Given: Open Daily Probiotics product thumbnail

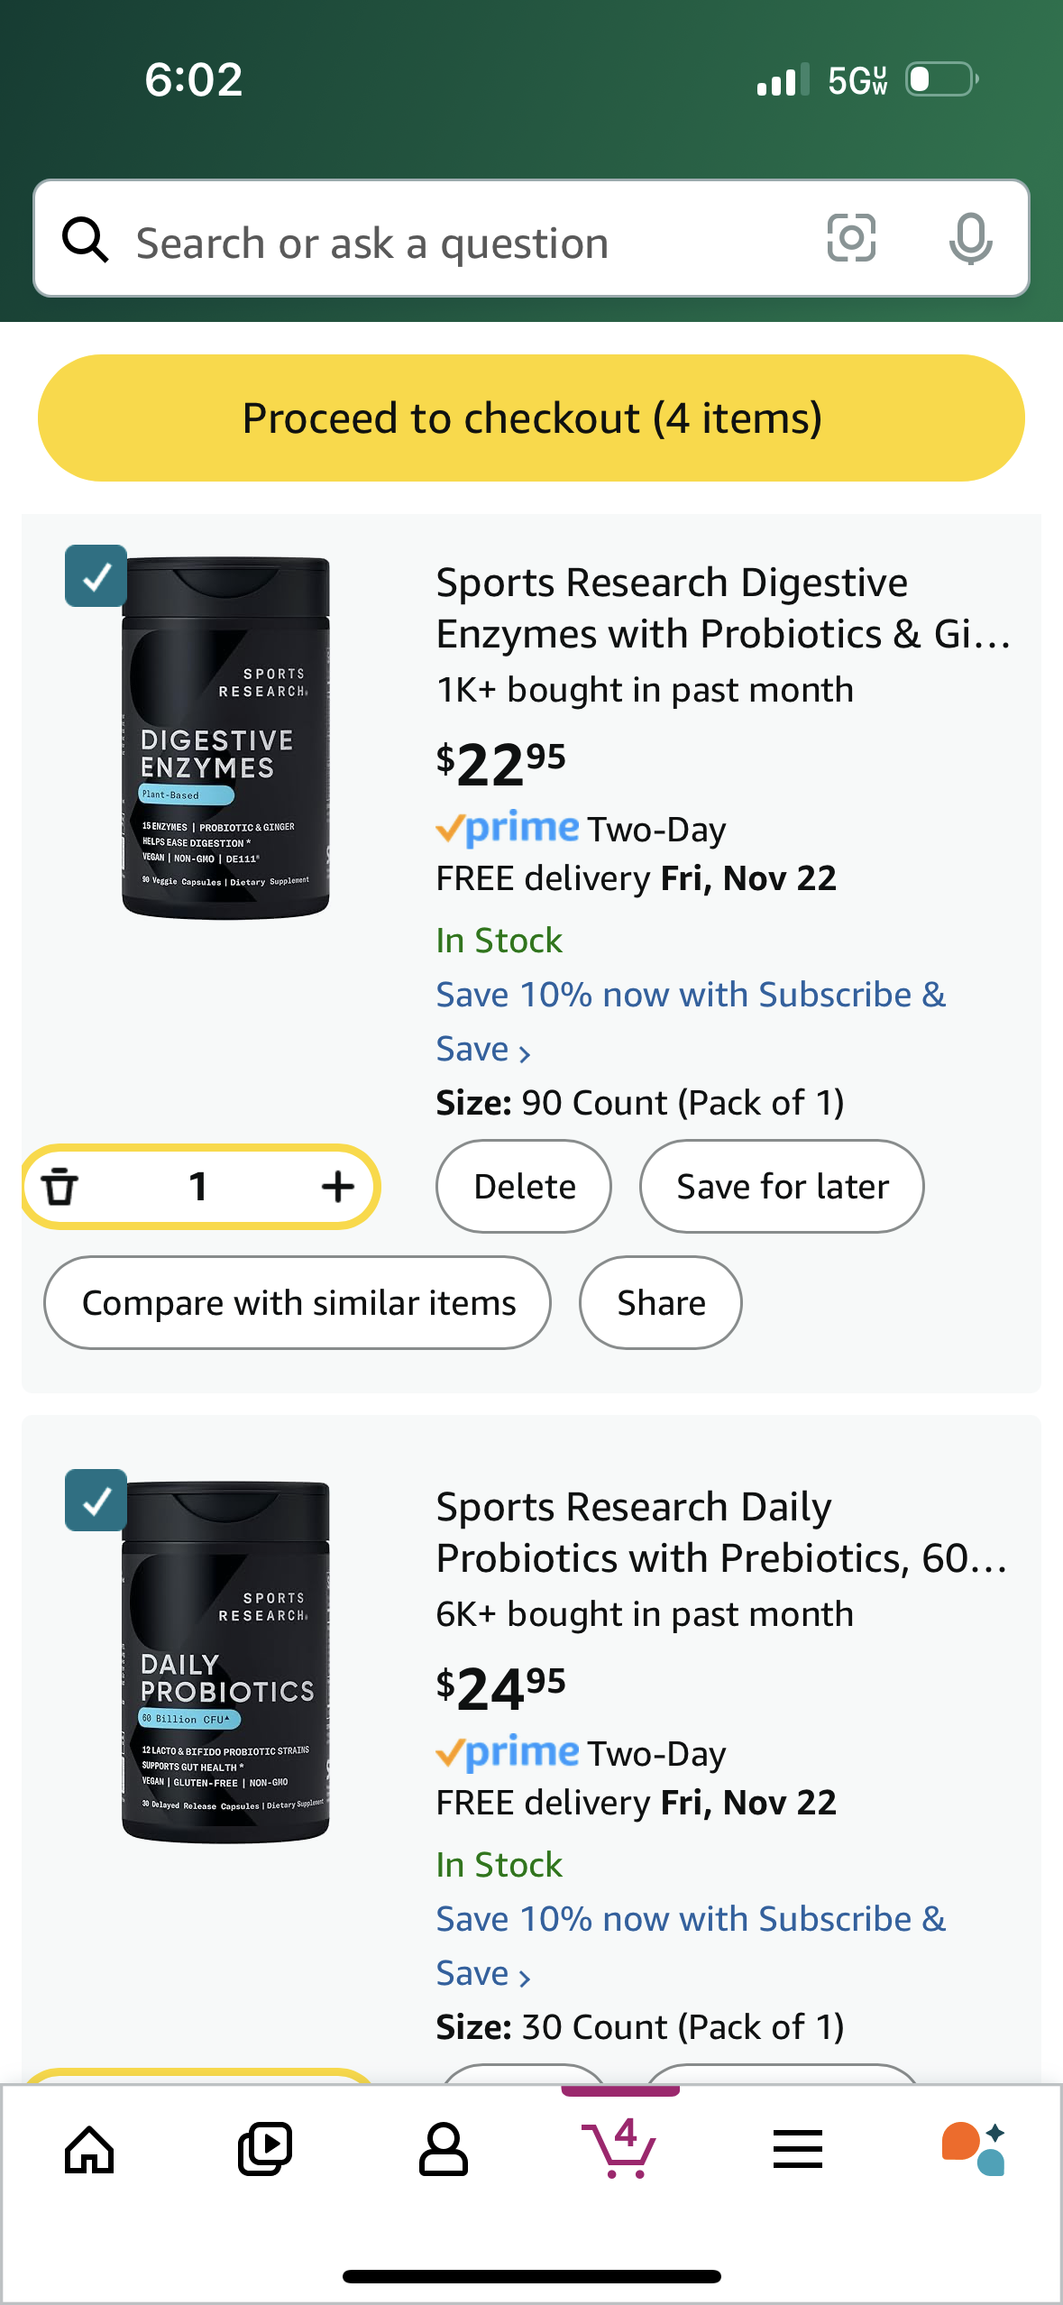Looking at the screenshot, I should 225,1661.
